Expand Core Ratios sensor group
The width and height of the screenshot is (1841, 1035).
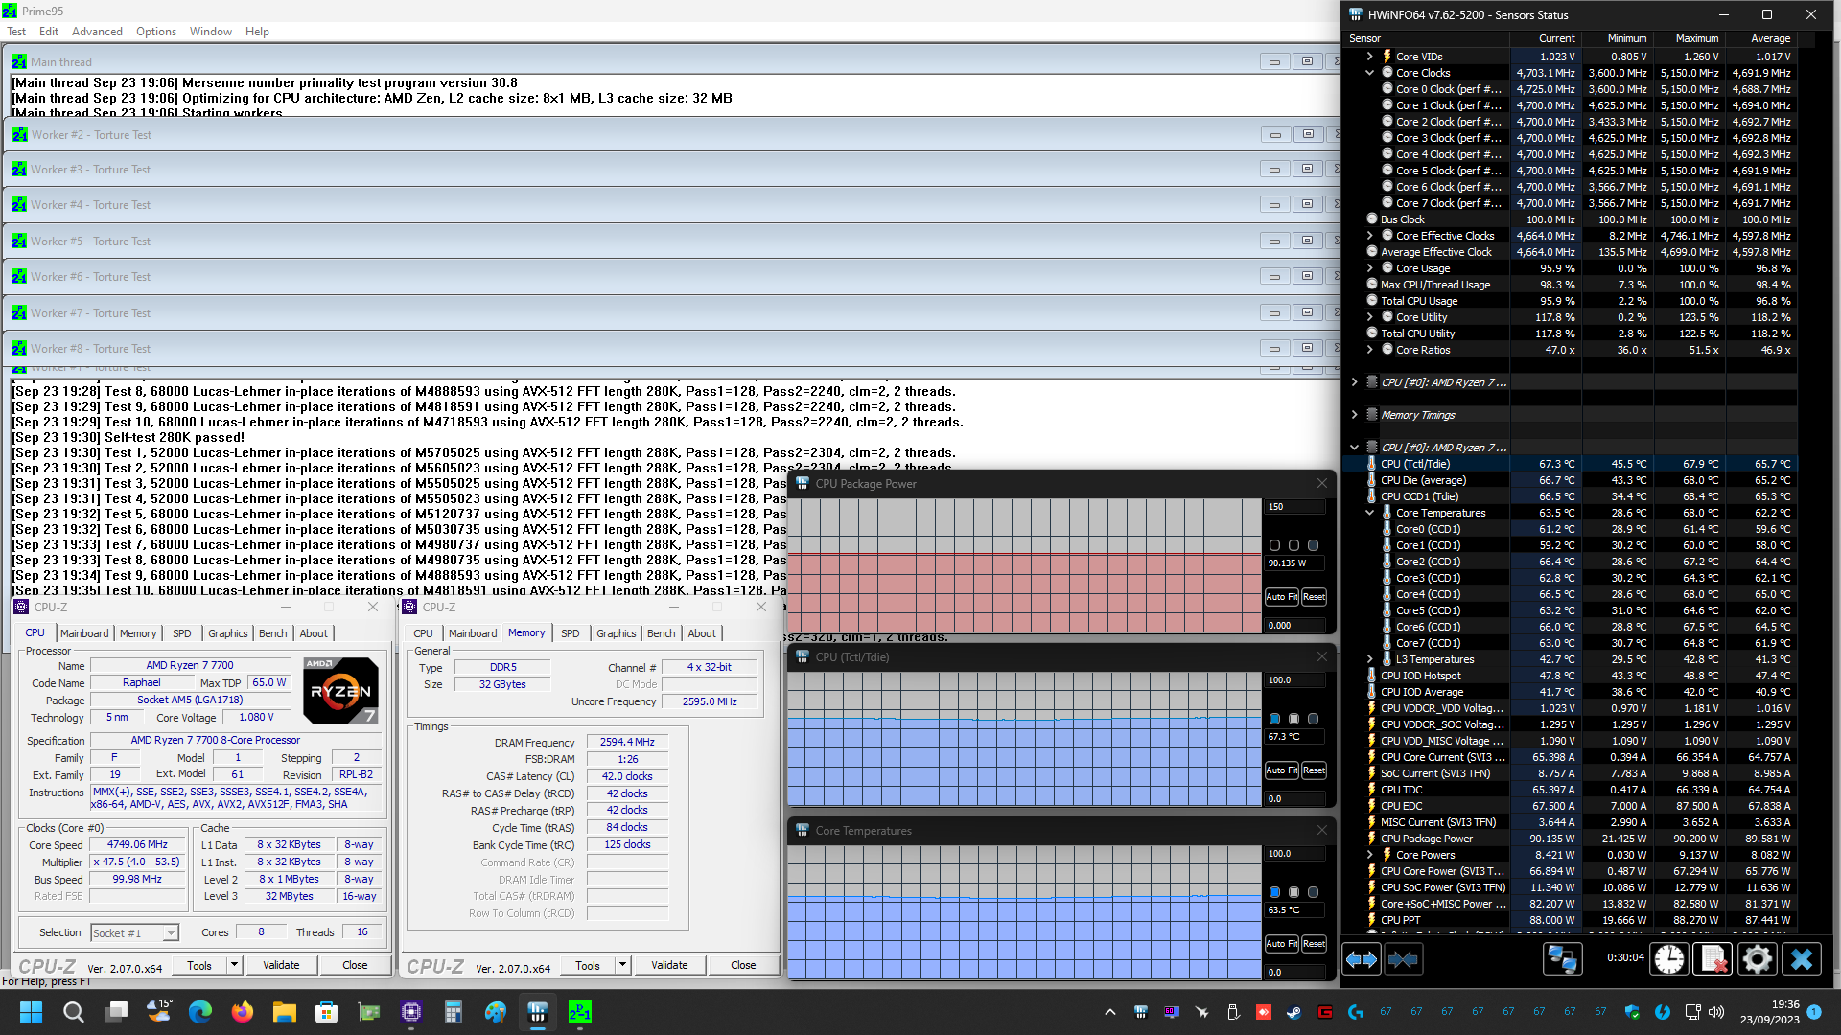1369,350
